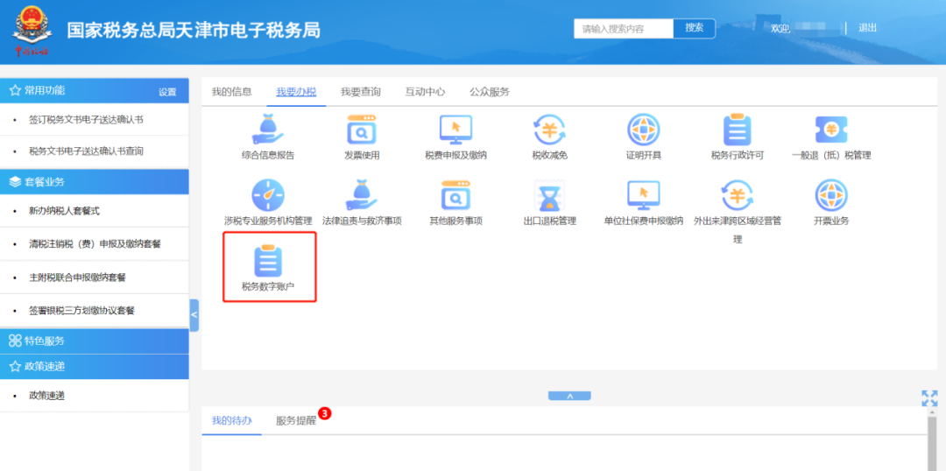The height and width of the screenshot is (471, 946).
Task: Click the red 3 notification badge
Action: click(x=325, y=413)
